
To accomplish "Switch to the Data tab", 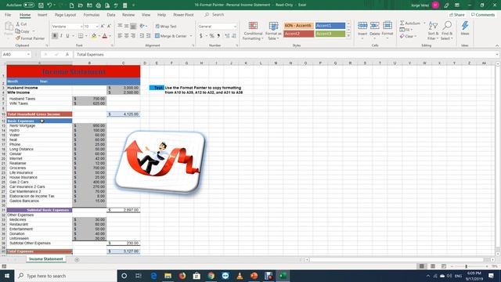I will [x=111, y=15].
